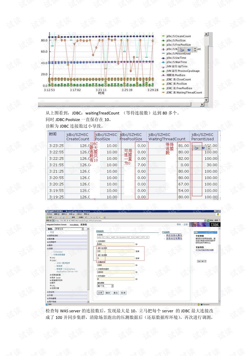
Task: Open the 查看 menu in Internet Explorer
Action: (64, 214)
